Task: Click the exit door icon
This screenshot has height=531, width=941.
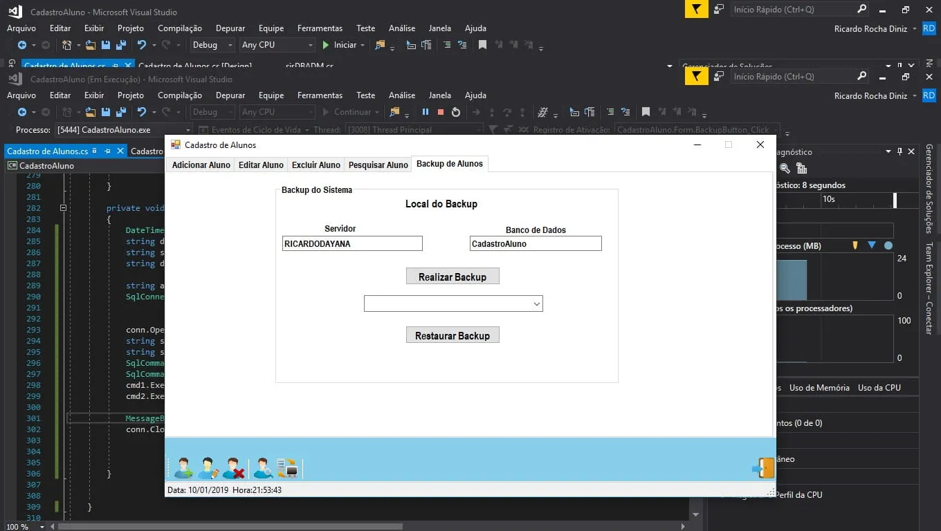Action: [763, 468]
